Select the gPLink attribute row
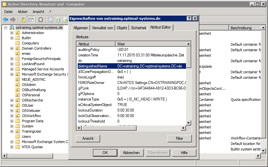Screen dimensions: 268x167 point(132,88)
